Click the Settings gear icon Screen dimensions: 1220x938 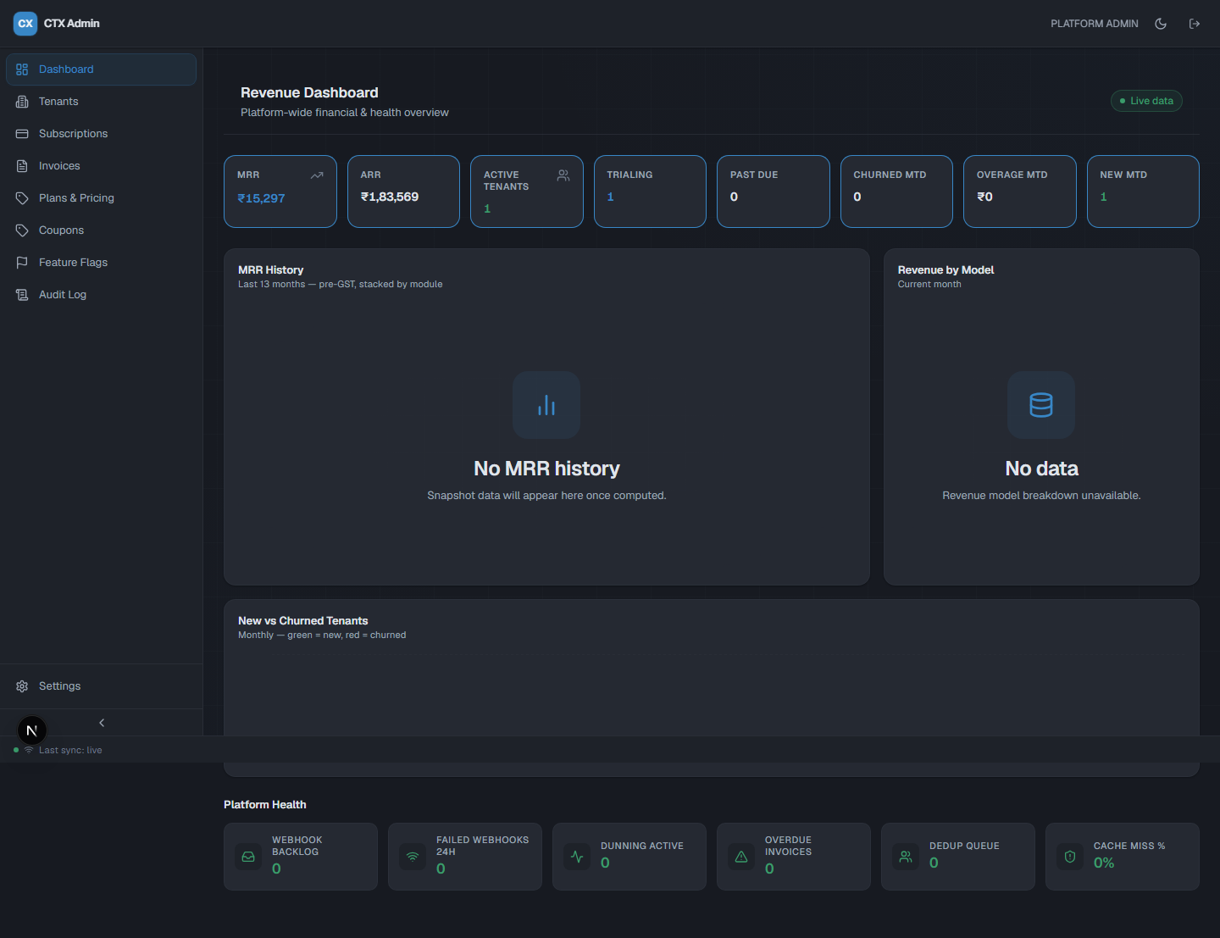coord(22,686)
